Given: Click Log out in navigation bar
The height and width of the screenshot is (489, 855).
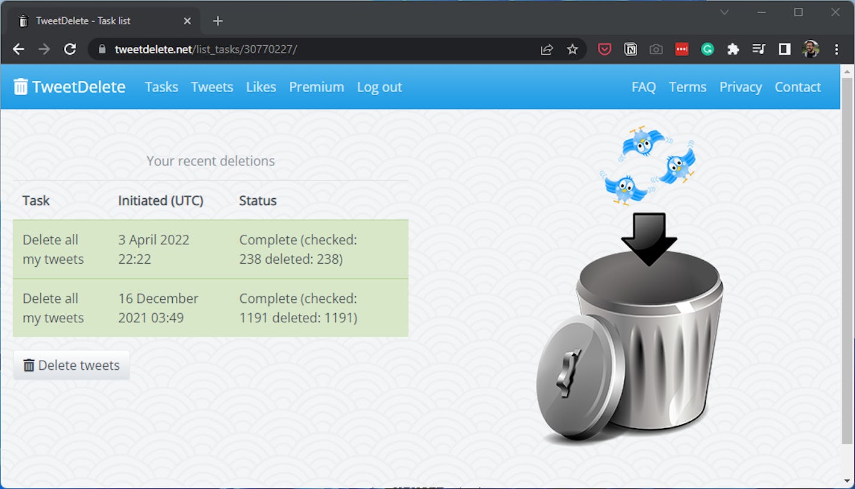Looking at the screenshot, I should click(x=379, y=87).
